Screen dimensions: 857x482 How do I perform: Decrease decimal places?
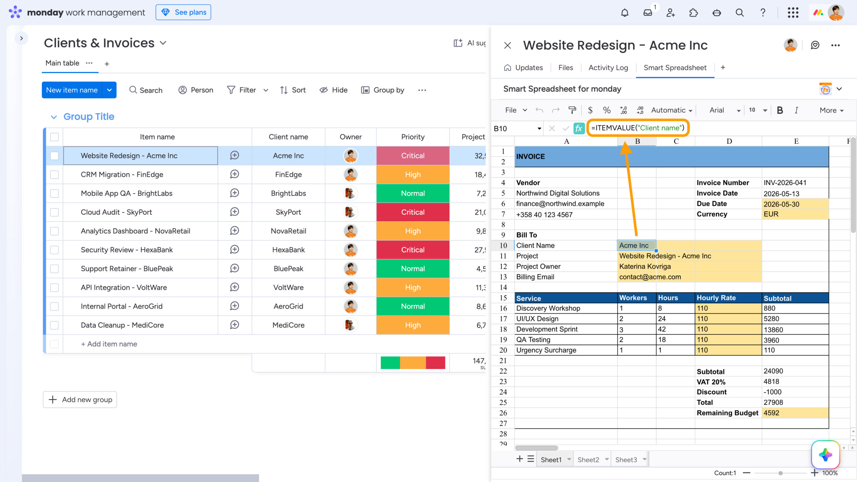[x=623, y=110]
